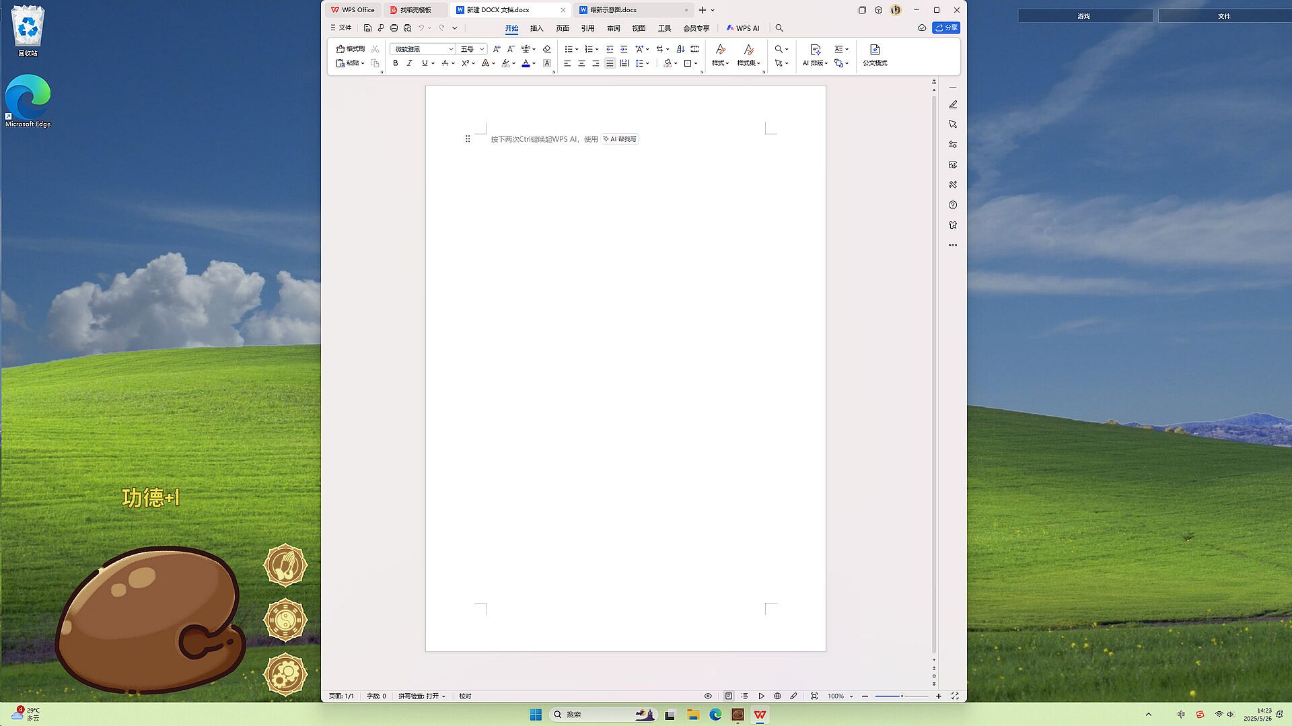The width and height of the screenshot is (1292, 726).
Task: Center-align the paragraph text
Action: pos(581,63)
